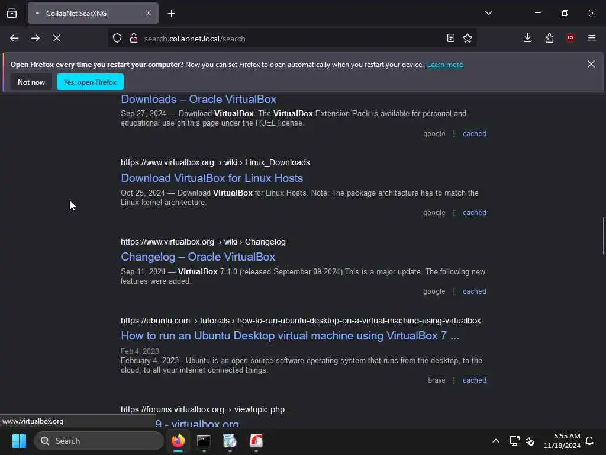Expand options dots for Ubuntu tutorial result
The image size is (606, 455).
pos(454,380)
